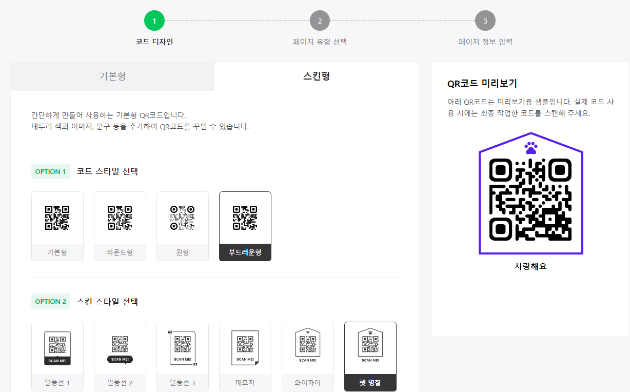The width and height of the screenshot is (630, 392).
Task: Click the 페이지 정보 입력 step label
Action: (485, 42)
